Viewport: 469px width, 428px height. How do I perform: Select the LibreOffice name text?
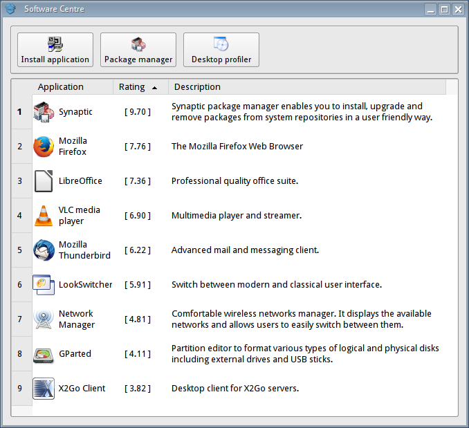click(x=80, y=181)
